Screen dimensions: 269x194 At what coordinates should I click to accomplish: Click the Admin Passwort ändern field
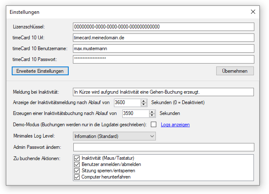click(163, 147)
